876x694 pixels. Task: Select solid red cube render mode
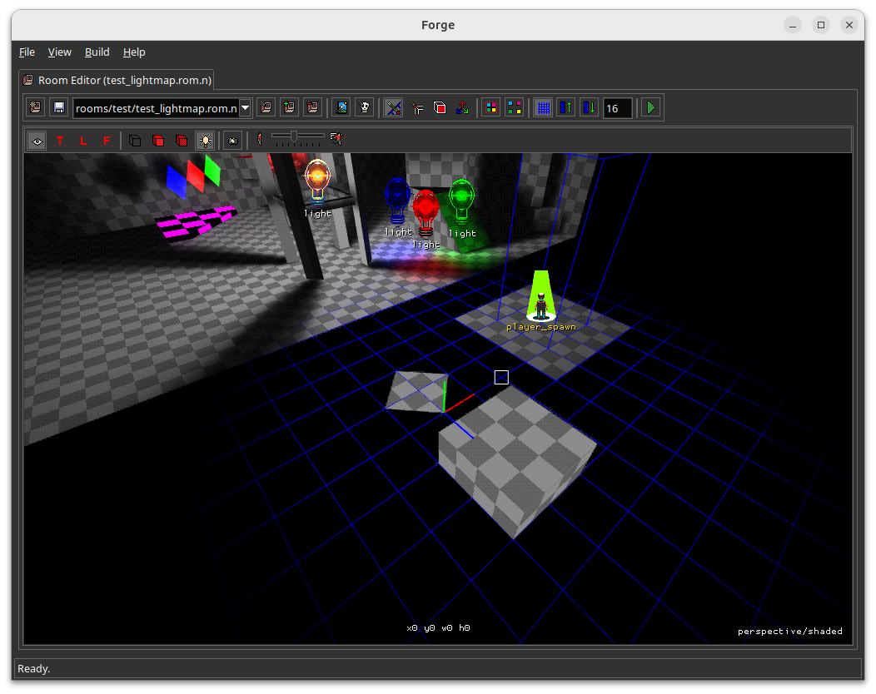(x=158, y=141)
